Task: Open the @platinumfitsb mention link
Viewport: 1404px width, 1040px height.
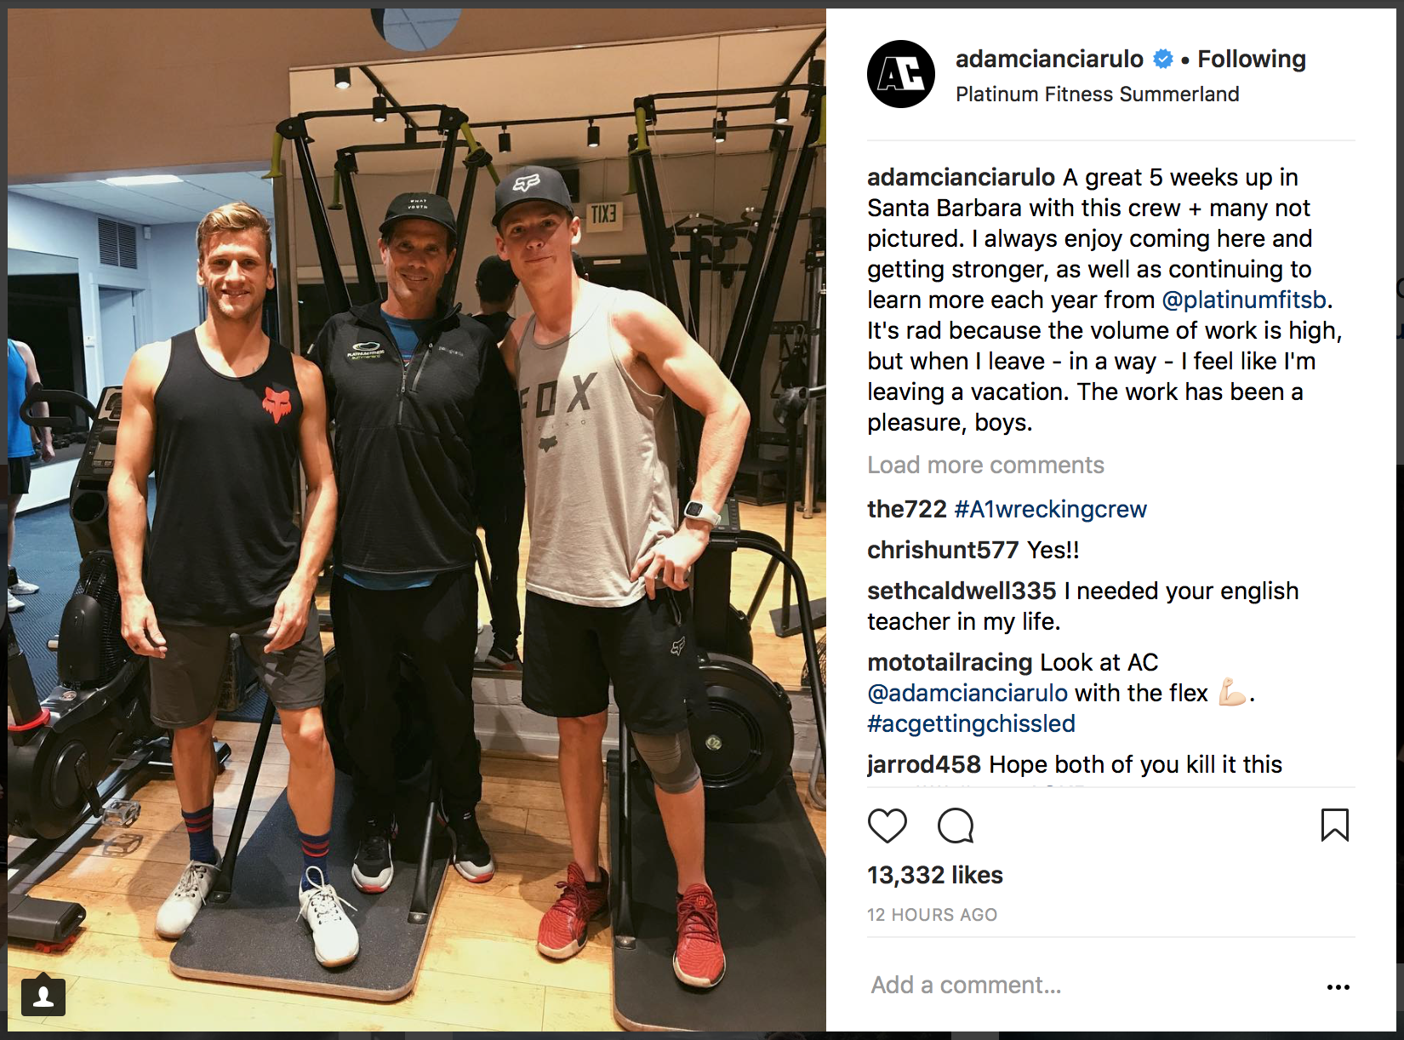Action: (1243, 300)
